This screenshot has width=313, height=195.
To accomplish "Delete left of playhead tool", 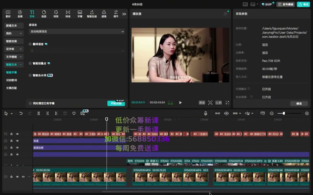I will point(47,113).
